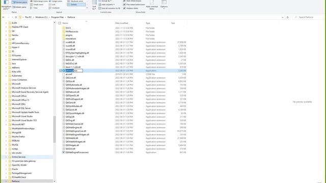Select QtWebEngineProcess.exe file icon
Image resolution: width=326 pixels, height=183 pixels.
64,152
